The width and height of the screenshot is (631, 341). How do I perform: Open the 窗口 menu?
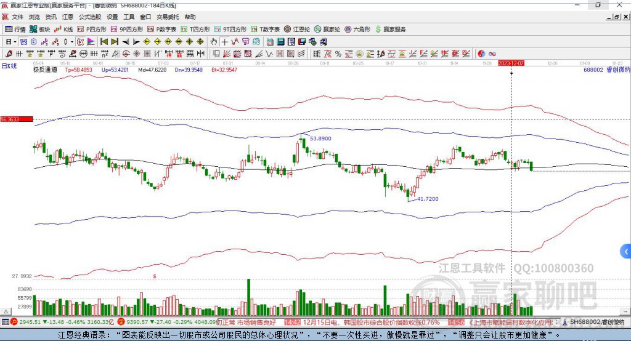[145, 17]
